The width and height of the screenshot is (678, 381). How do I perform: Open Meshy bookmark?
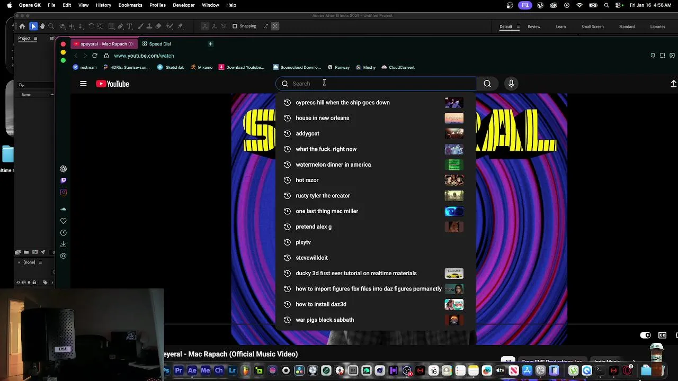point(365,67)
